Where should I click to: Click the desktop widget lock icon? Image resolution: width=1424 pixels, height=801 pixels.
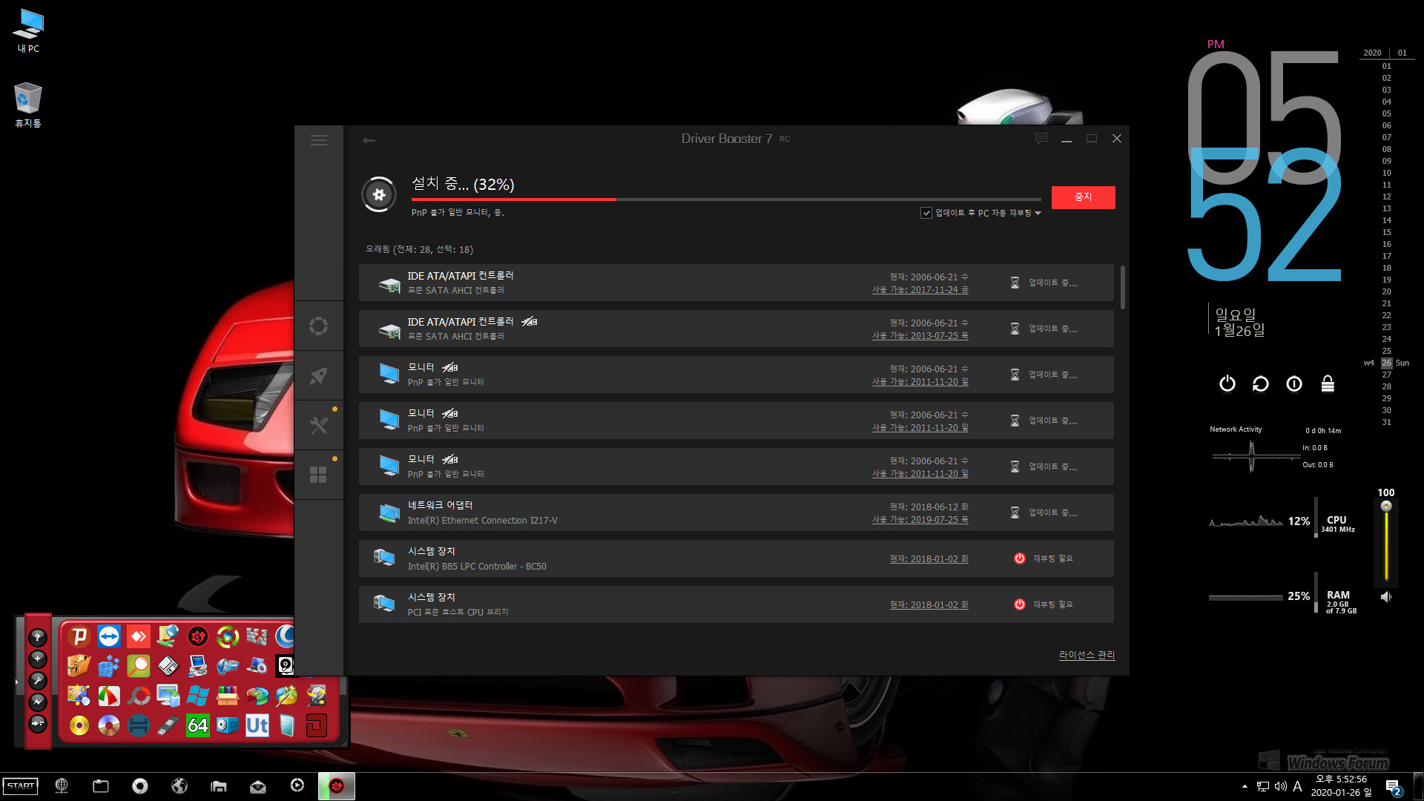tap(1328, 383)
